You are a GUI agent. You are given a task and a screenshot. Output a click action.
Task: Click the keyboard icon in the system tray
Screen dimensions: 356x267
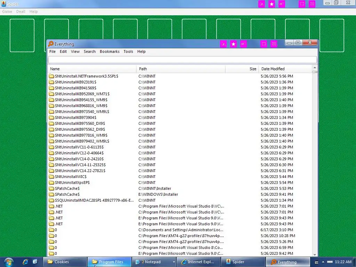click(x=316, y=262)
